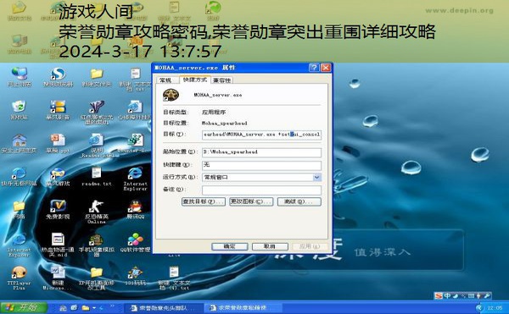Click MOHAA_server.exe medal icon in dialog
Viewport: 509px width, 314px height.
tap(171, 95)
